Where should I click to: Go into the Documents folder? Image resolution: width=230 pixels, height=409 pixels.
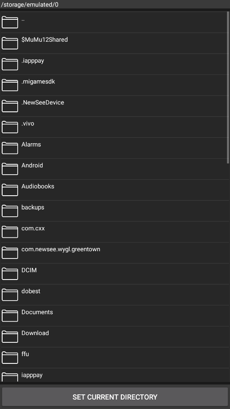point(115,316)
